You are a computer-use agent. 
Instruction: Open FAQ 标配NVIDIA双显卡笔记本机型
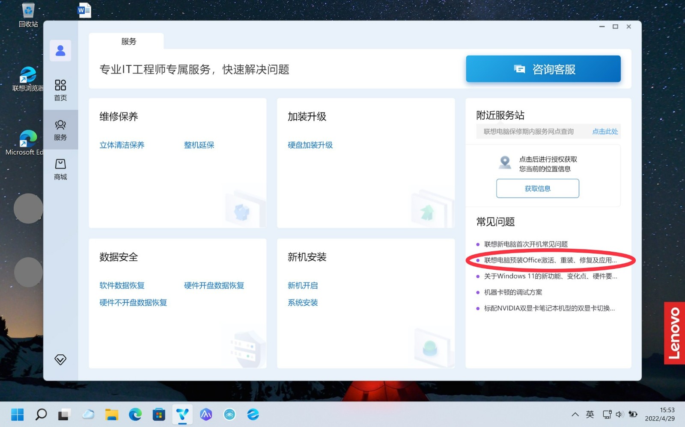pyautogui.click(x=549, y=308)
